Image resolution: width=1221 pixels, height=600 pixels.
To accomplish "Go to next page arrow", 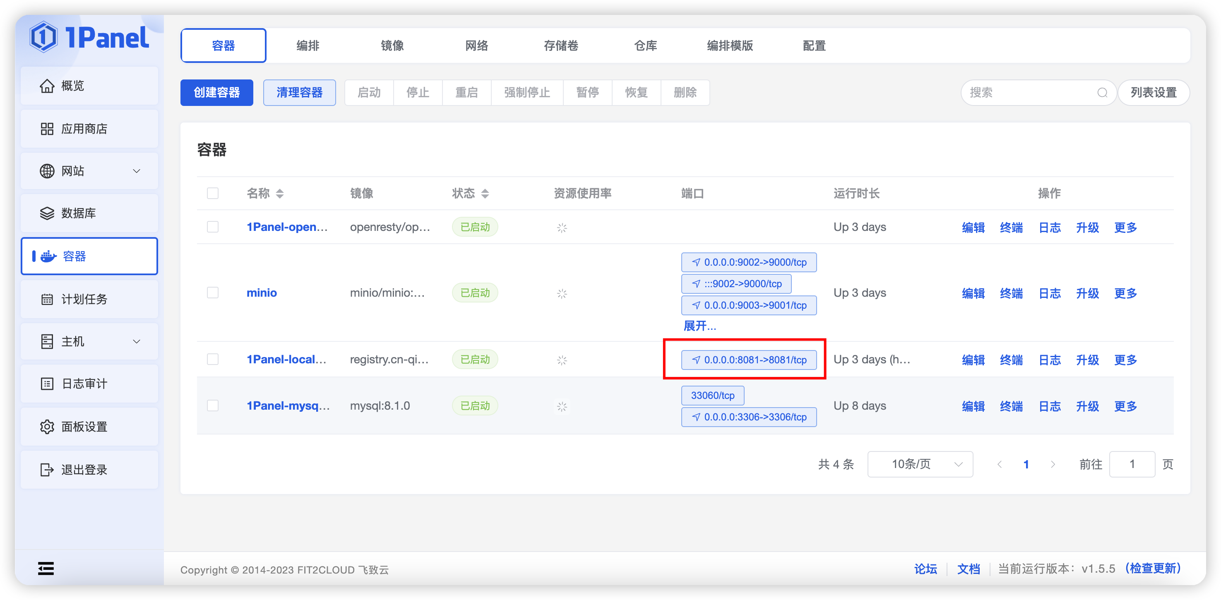I will click(1053, 464).
